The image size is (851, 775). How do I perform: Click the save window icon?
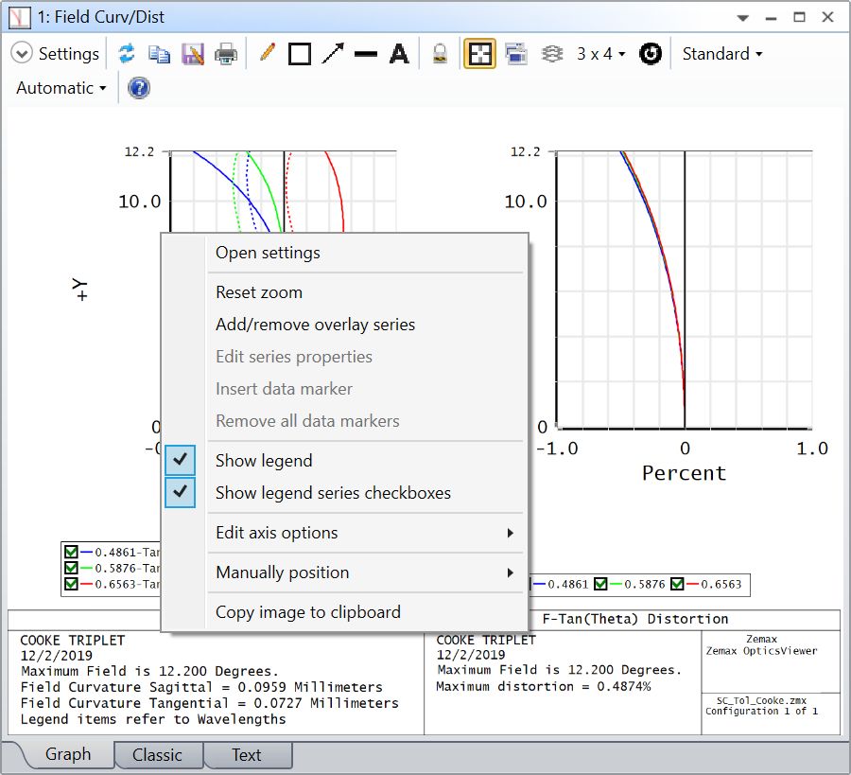tap(193, 54)
